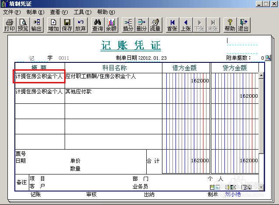
Task: Click the 借方金额 column header
Action: [x=185, y=68]
